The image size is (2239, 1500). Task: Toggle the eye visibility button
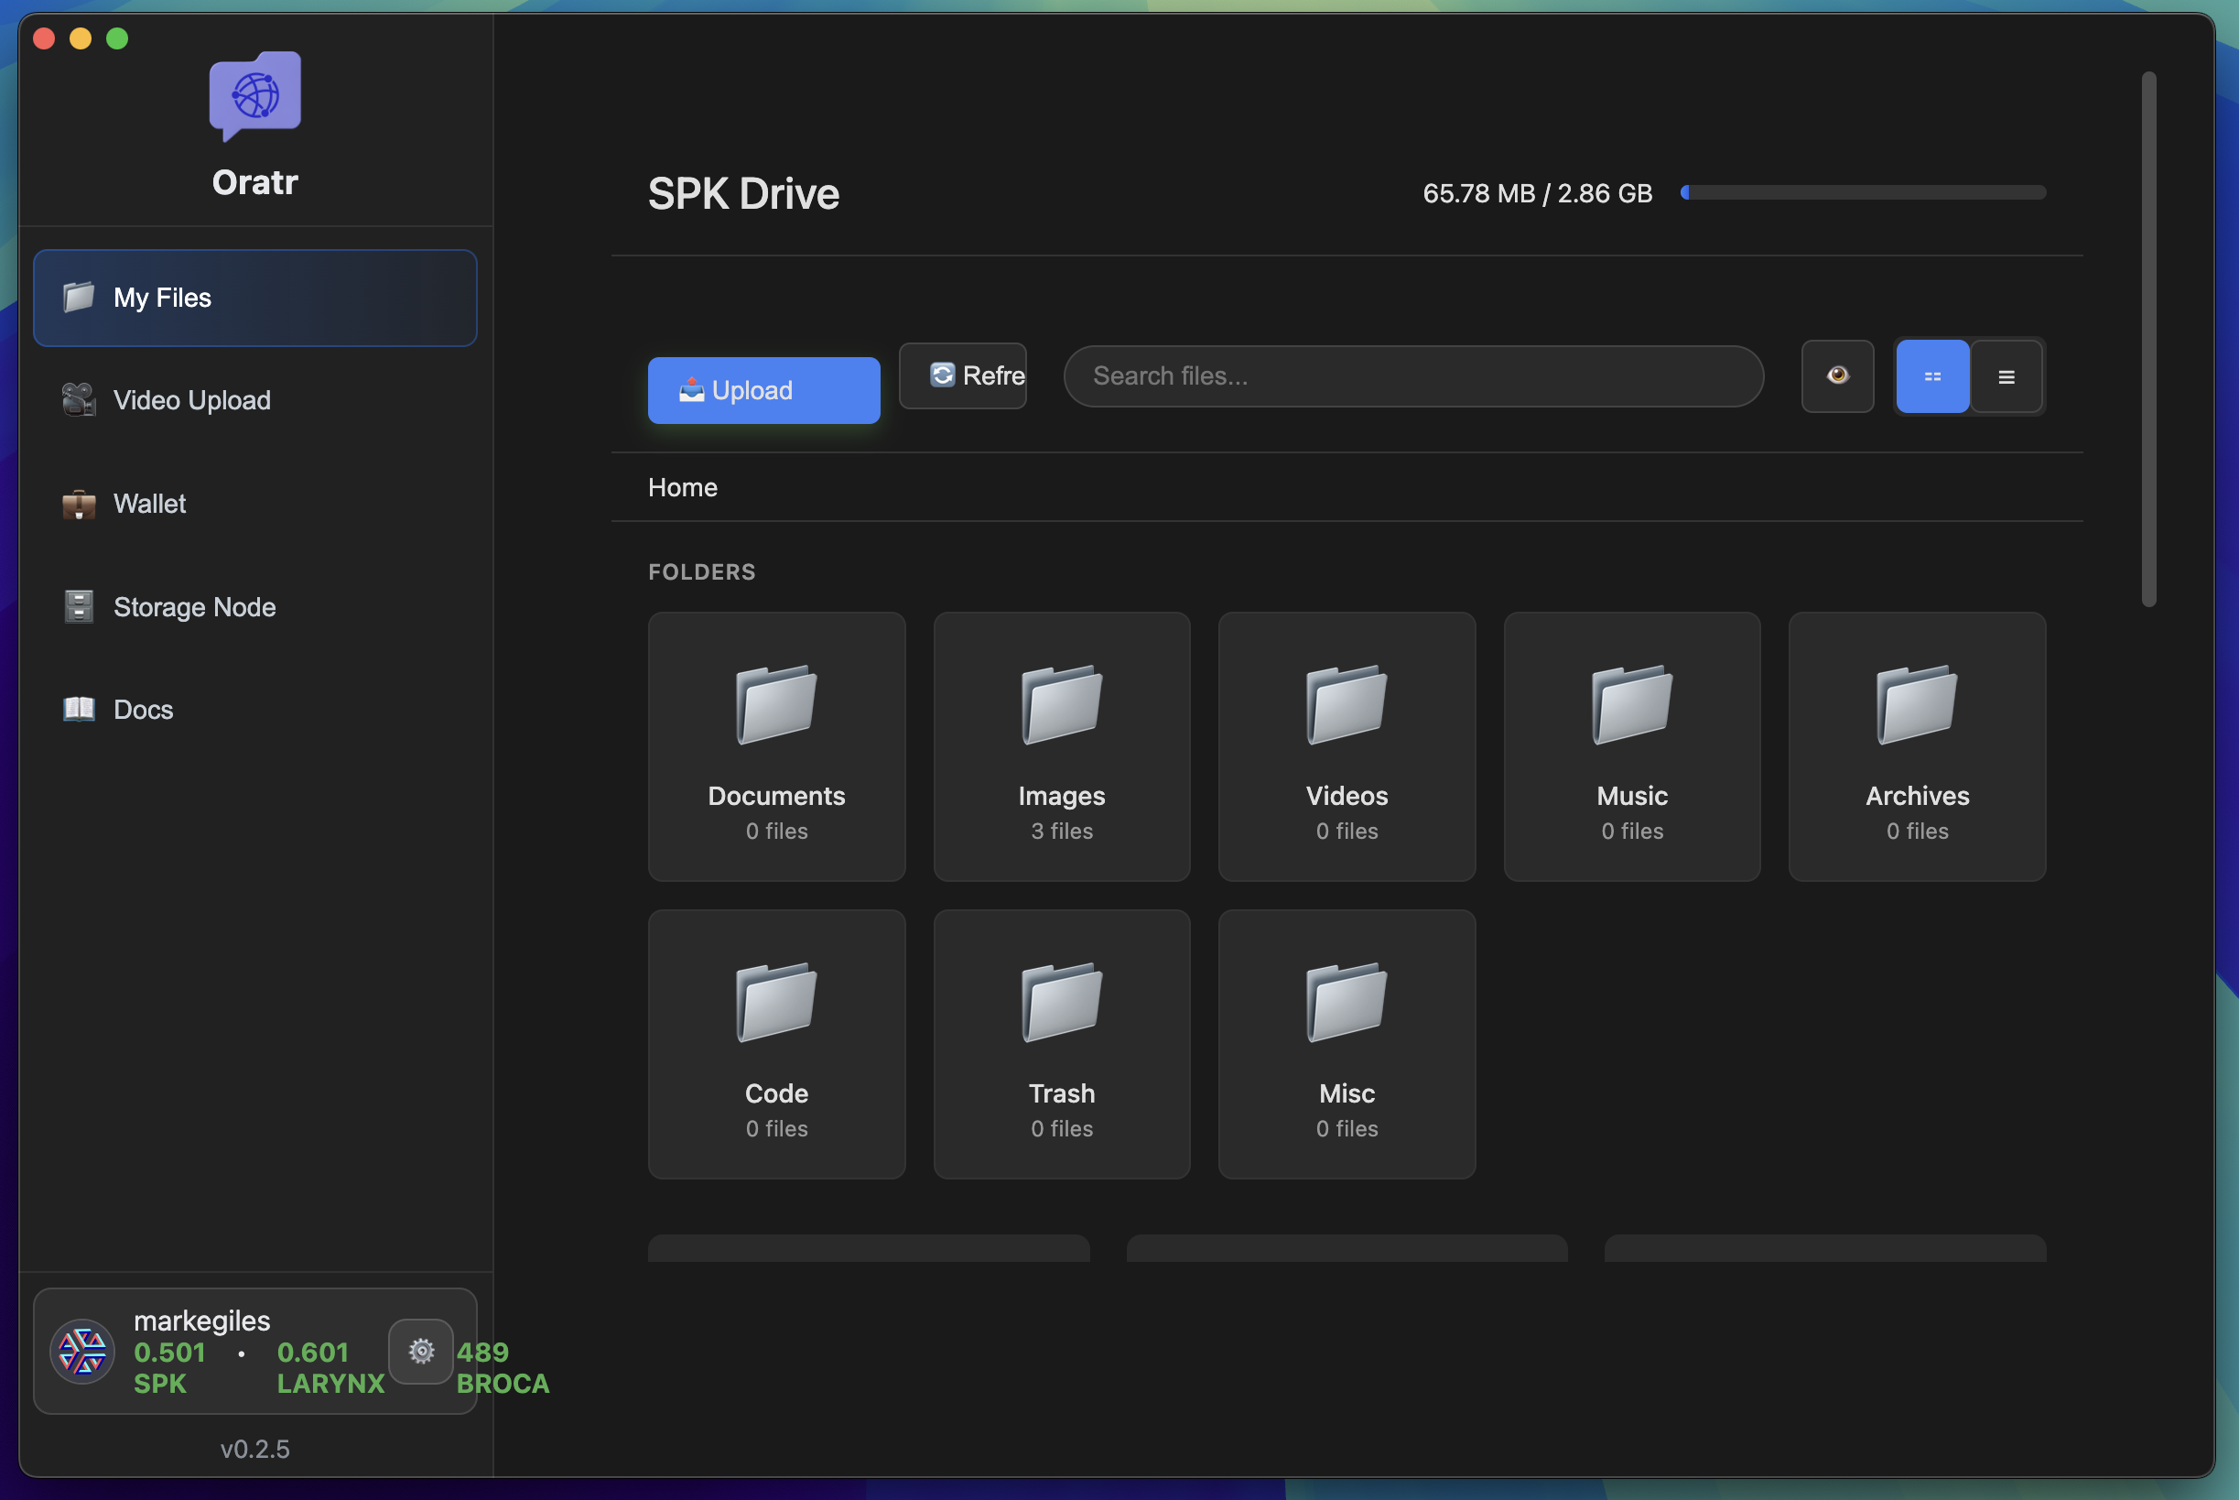tap(1836, 376)
